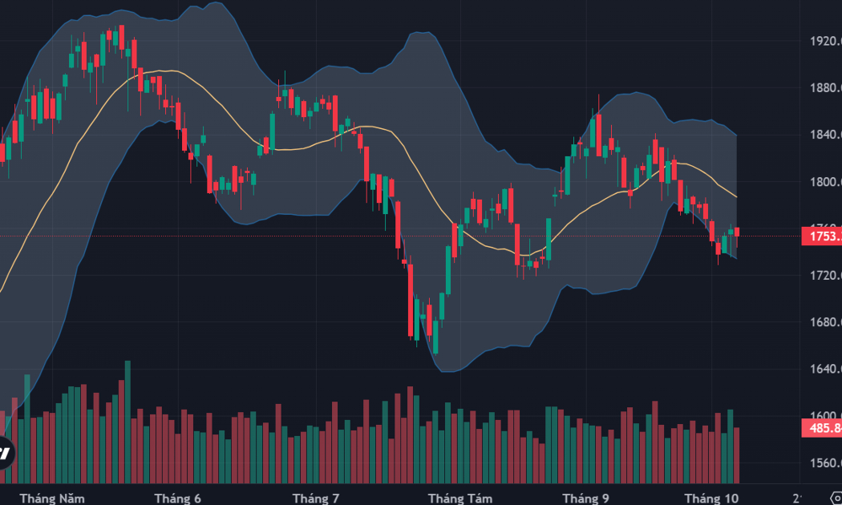Click the Tháng Tám time axis label
The width and height of the screenshot is (842, 505).
click(460, 499)
